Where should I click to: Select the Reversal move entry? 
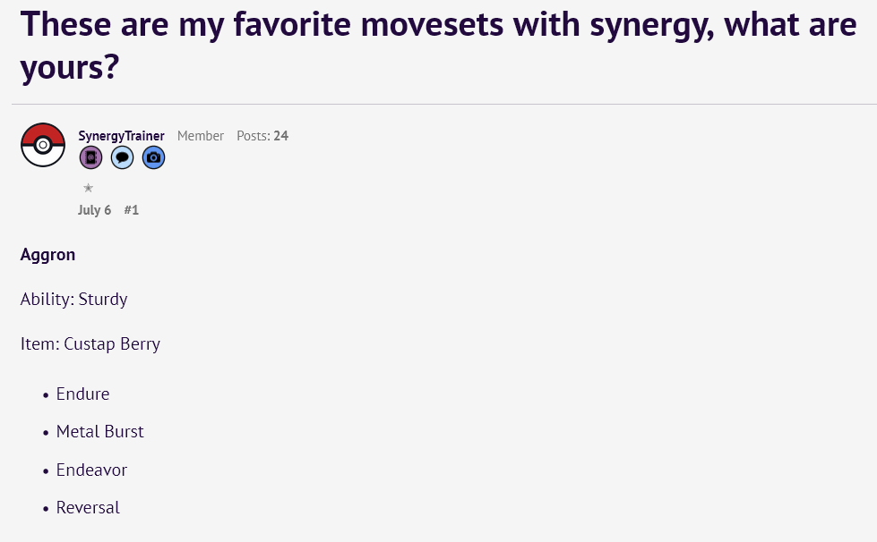(88, 508)
